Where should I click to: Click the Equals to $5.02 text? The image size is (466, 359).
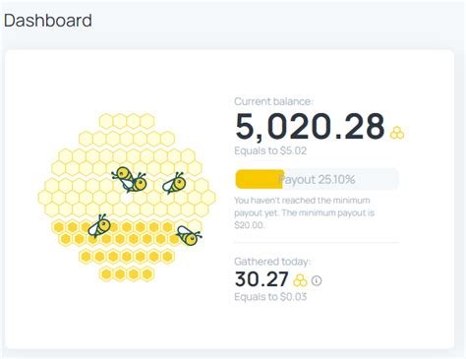click(x=270, y=150)
